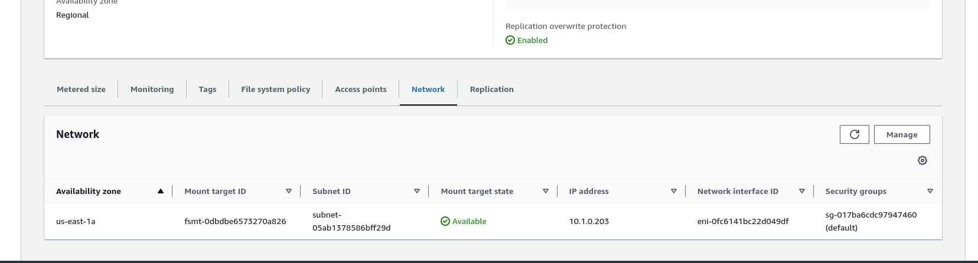Switch to the Metered size tab
978x263 pixels.
pyautogui.click(x=81, y=90)
